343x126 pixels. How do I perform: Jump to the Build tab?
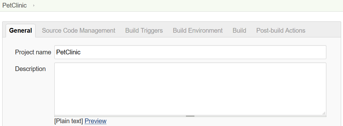239,30
